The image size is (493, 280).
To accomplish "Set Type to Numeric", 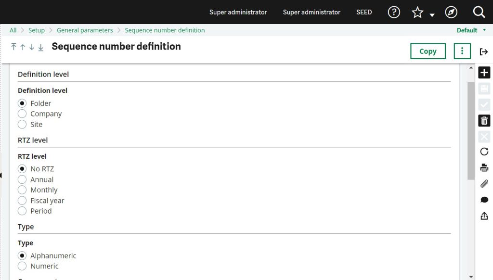I will pyautogui.click(x=22, y=266).
